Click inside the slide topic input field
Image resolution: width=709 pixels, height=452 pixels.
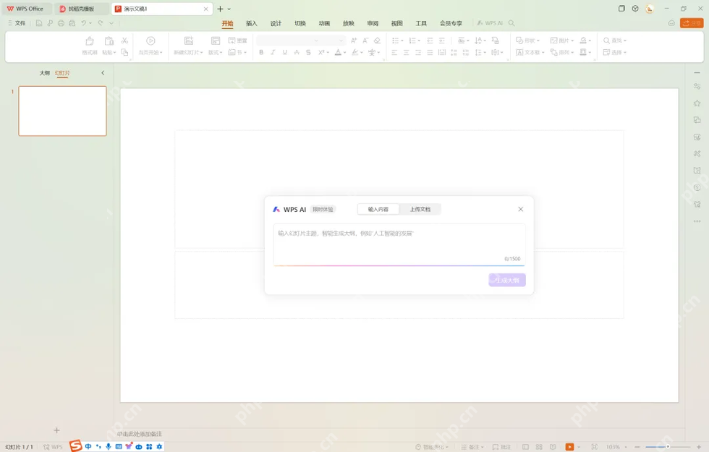click(x=399, y=244)
